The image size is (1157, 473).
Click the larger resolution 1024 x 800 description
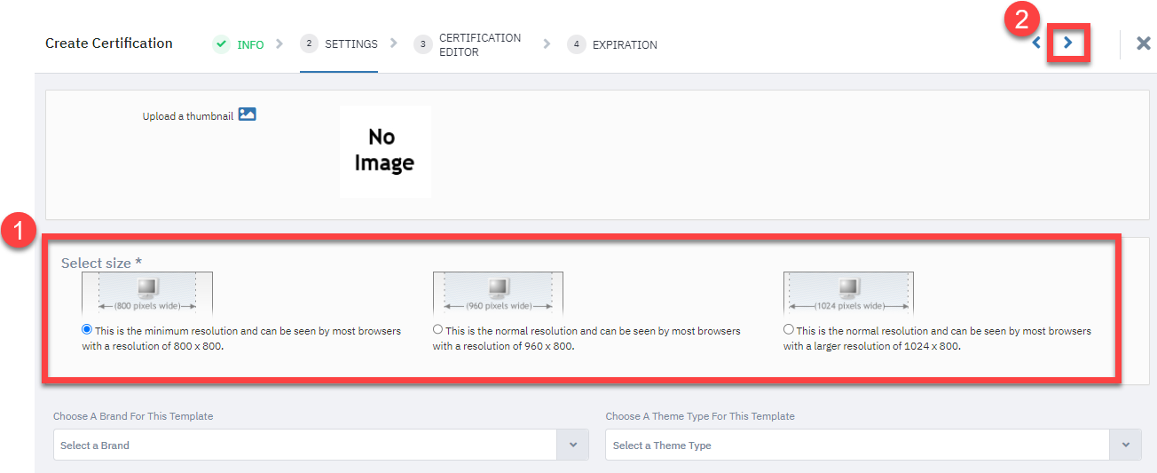click(x=937, y=338)
